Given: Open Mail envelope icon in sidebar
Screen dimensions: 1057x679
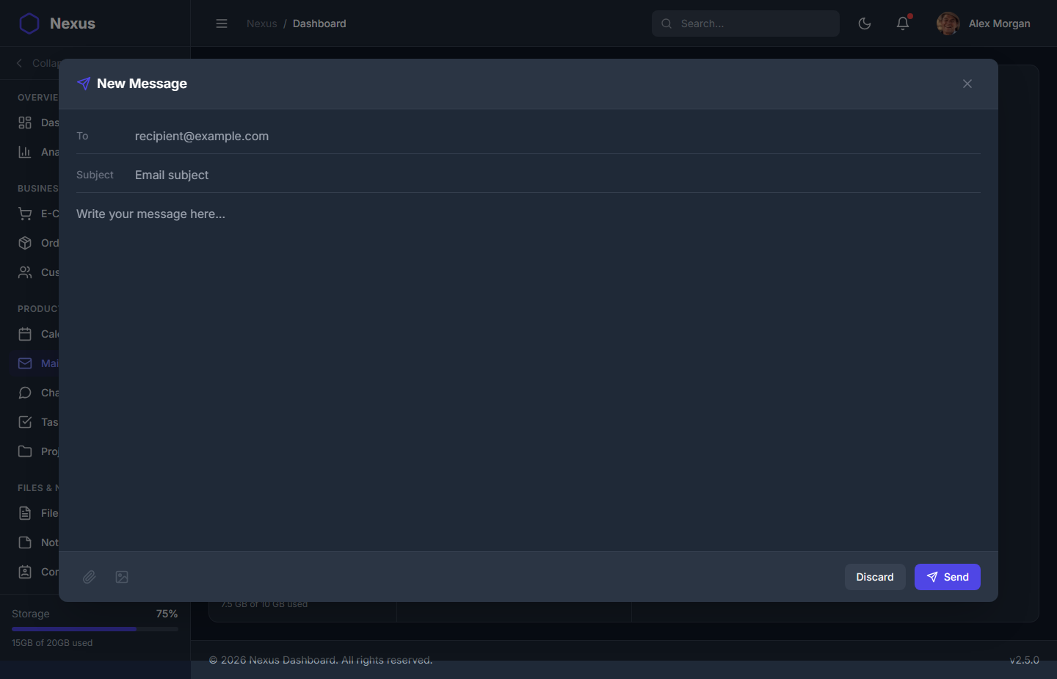Looking at the screenshot, I should pyautogui.click(x=25, y=363).
